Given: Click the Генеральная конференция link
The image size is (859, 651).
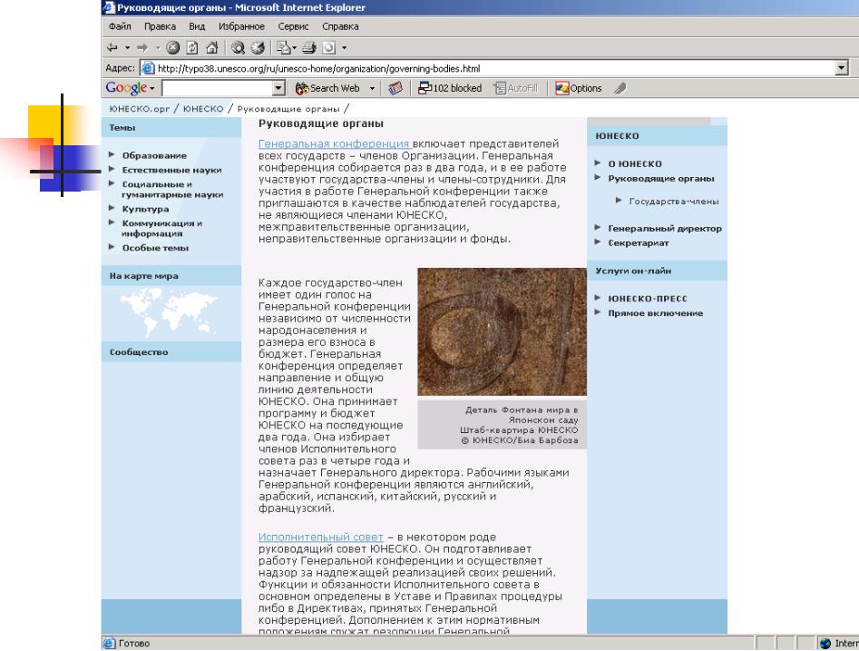Looking at the screenshot, I should click(x=334, y=143).
